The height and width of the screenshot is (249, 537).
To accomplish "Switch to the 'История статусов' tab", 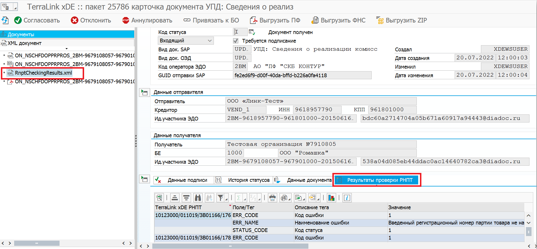I will tap(249, 180).
